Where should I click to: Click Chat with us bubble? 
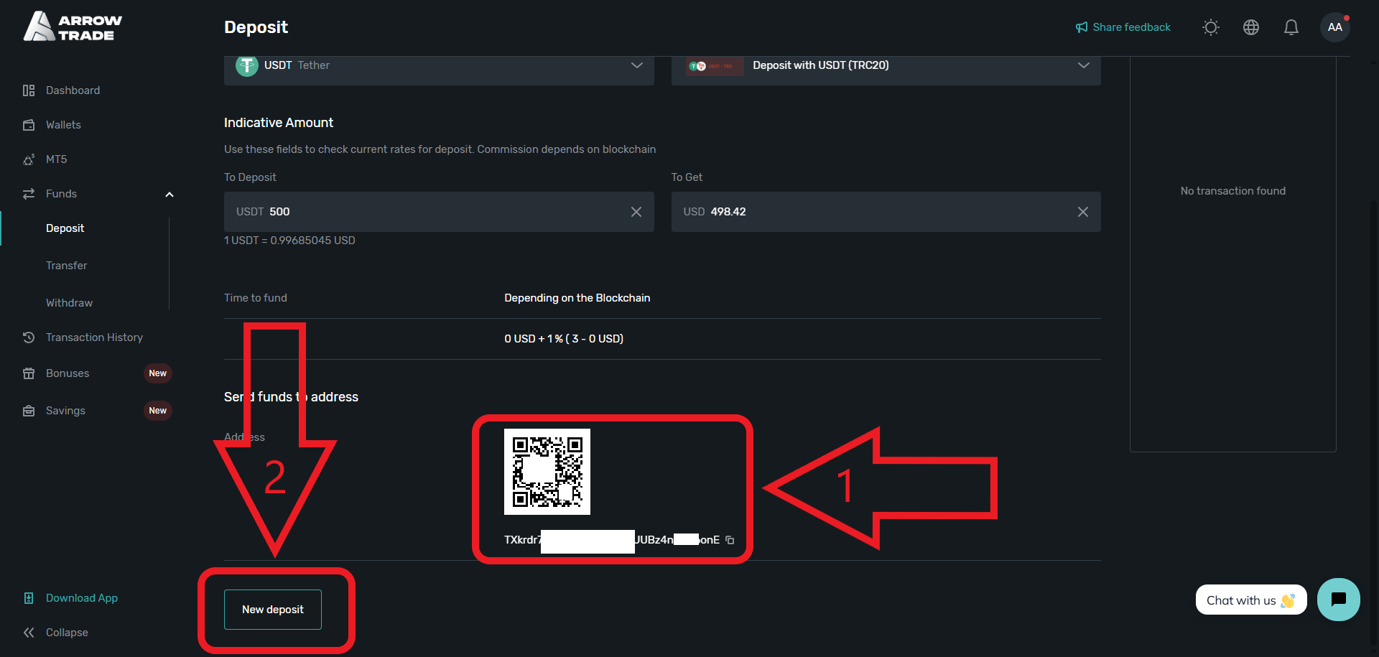click(1251, 600)
